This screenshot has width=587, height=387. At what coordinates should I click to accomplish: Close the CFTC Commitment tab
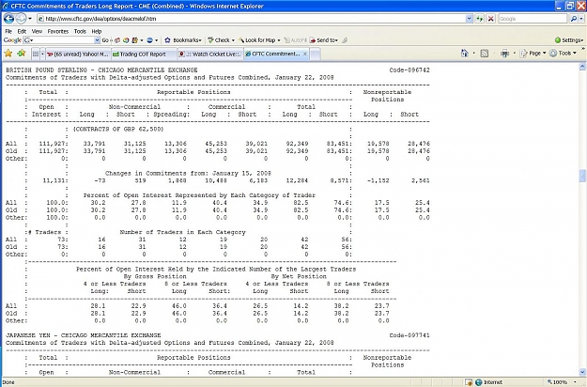(305, 54)
